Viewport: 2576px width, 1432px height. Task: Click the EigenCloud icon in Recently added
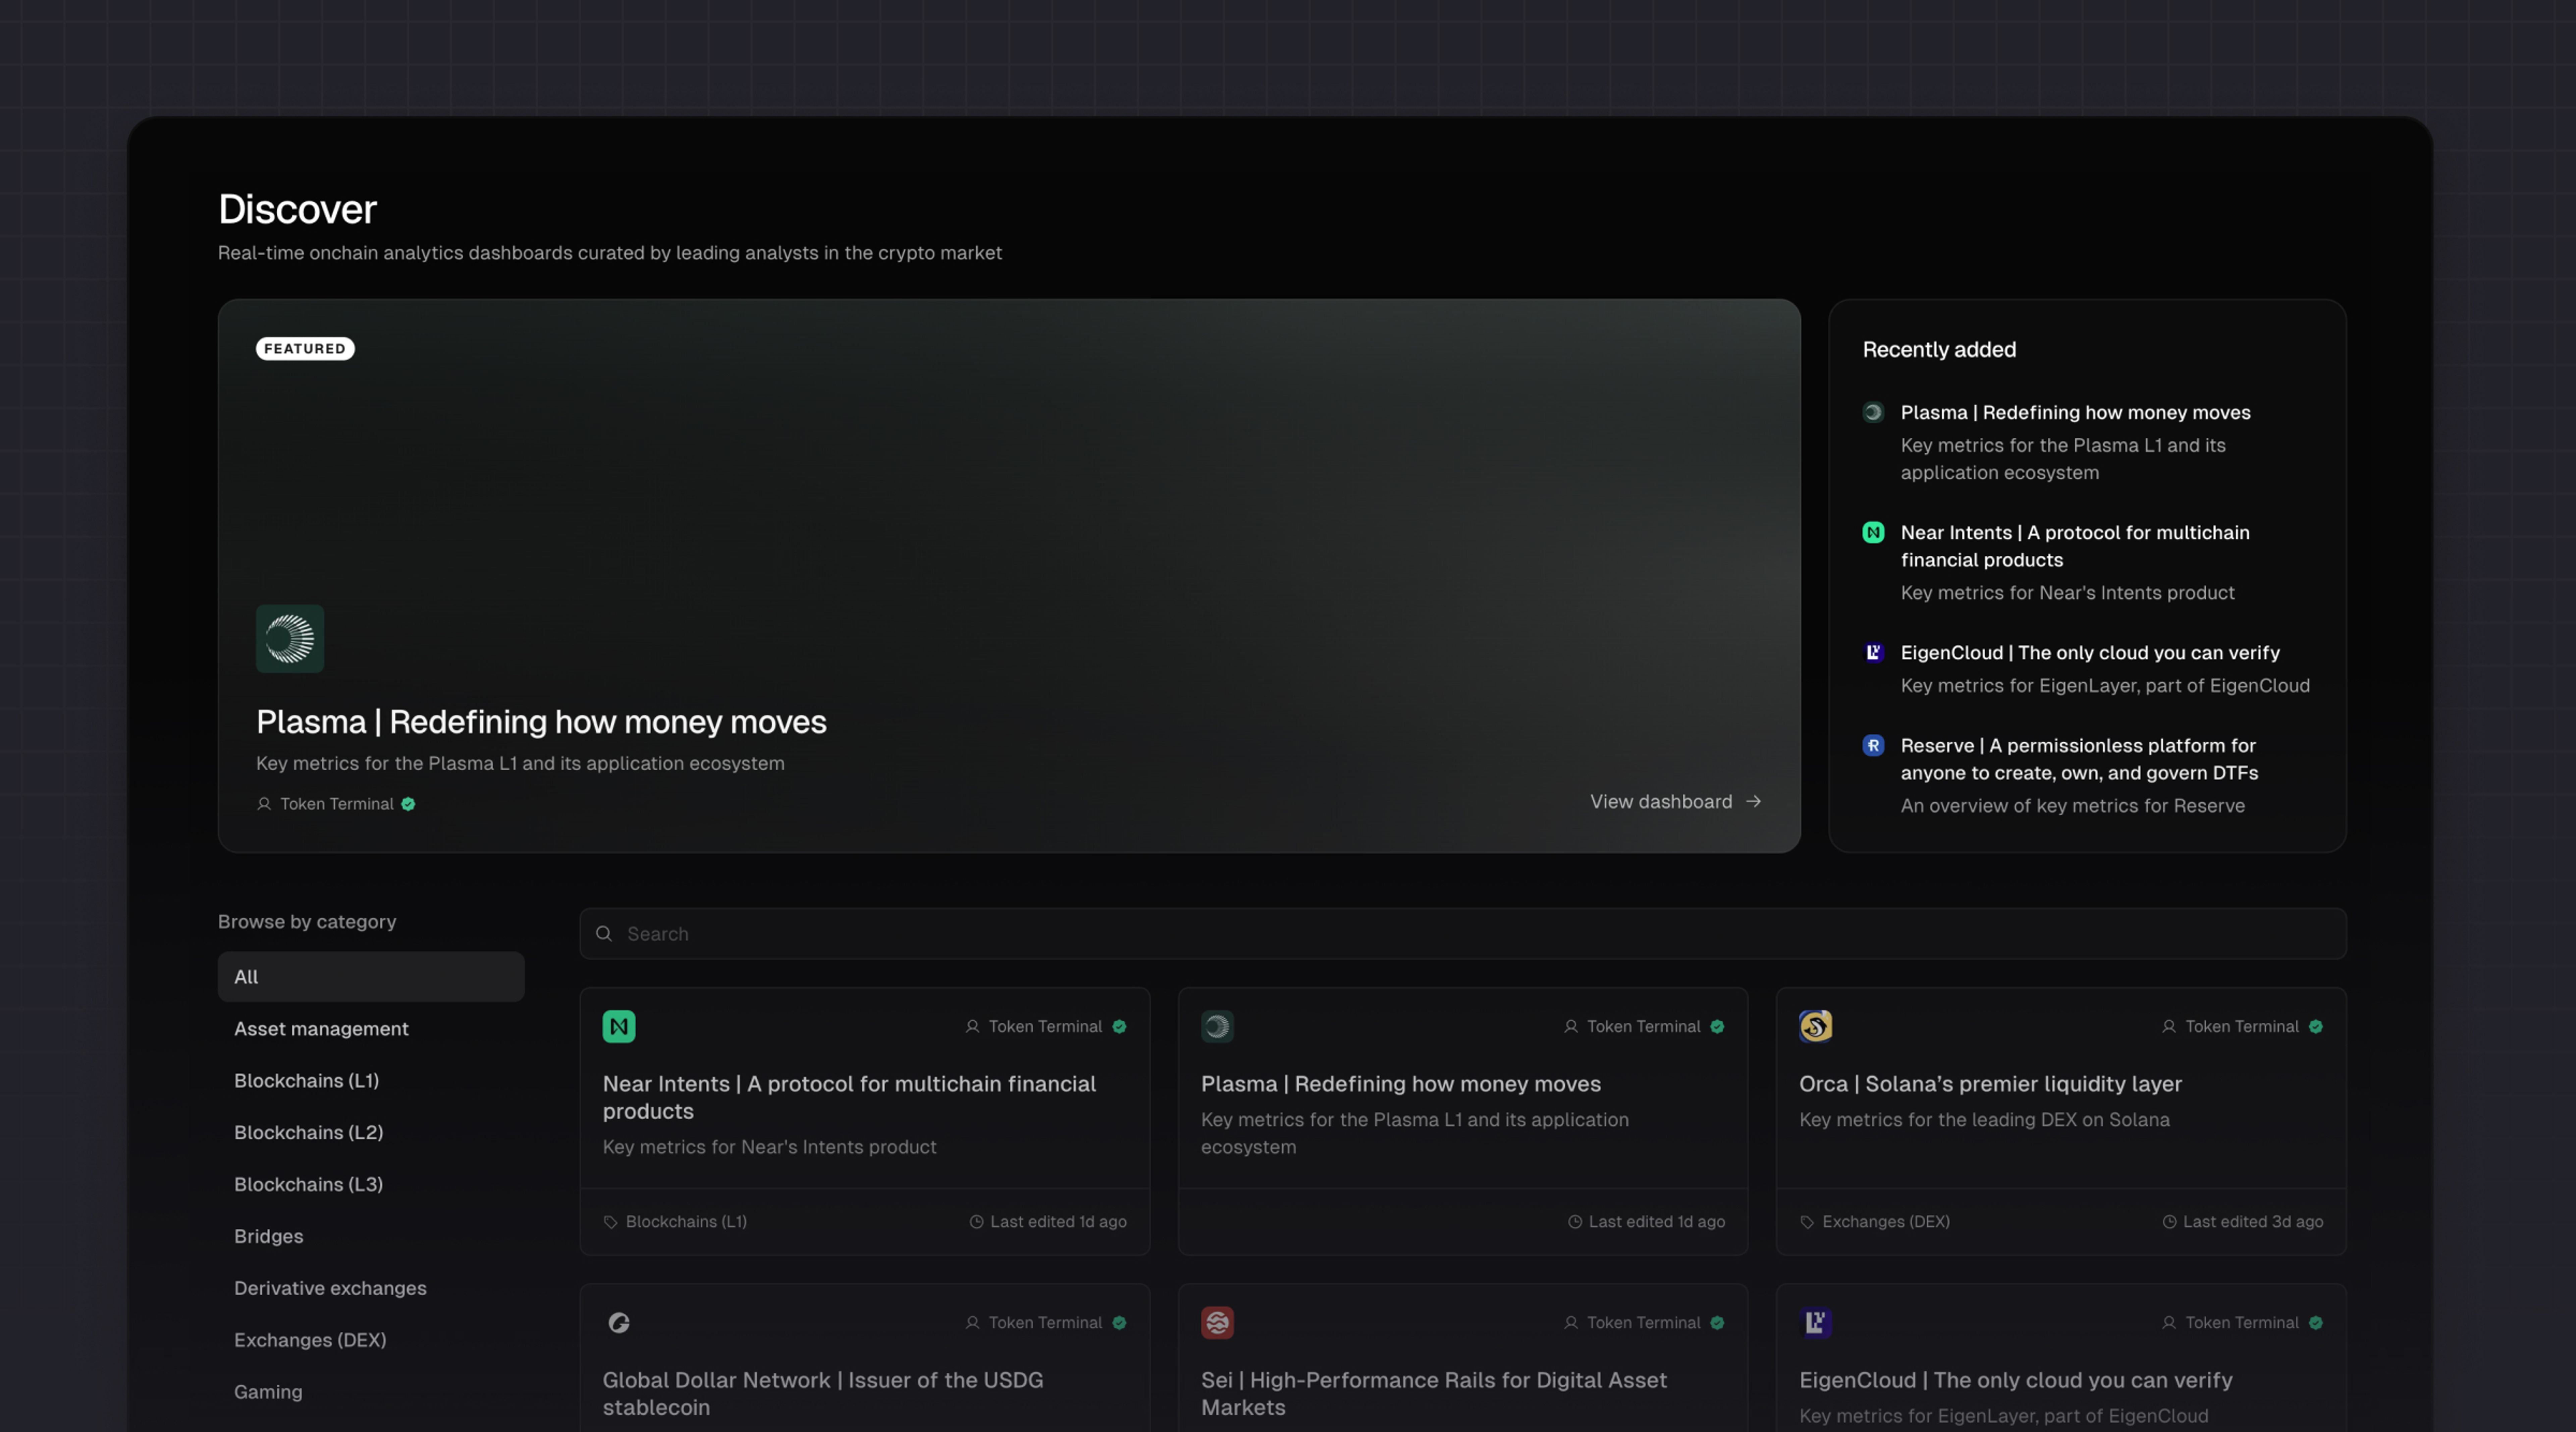coord(1873,652)
